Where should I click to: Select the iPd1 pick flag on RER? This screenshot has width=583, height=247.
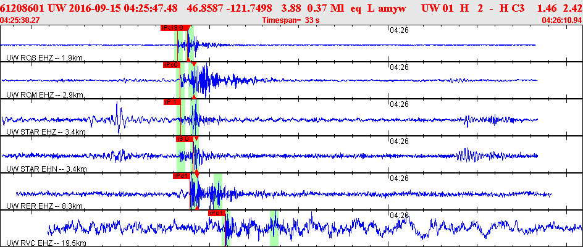182,176
